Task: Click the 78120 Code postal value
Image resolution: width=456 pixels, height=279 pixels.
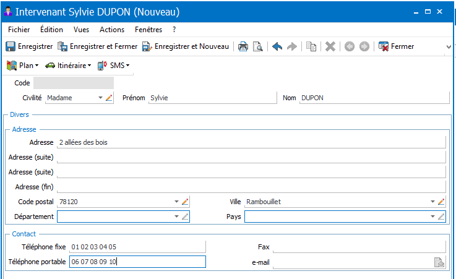Action: pyautogui.click(x=69, y=202)
